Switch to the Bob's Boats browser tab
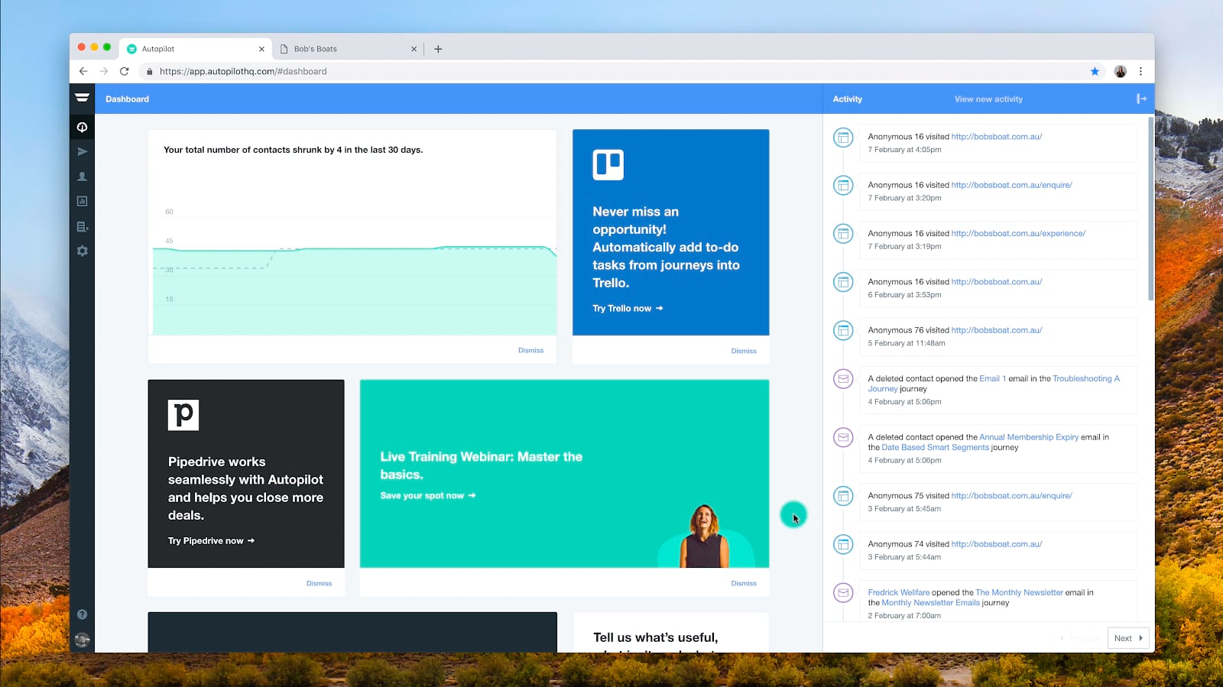1223x687 pixels. pos(348,49)
